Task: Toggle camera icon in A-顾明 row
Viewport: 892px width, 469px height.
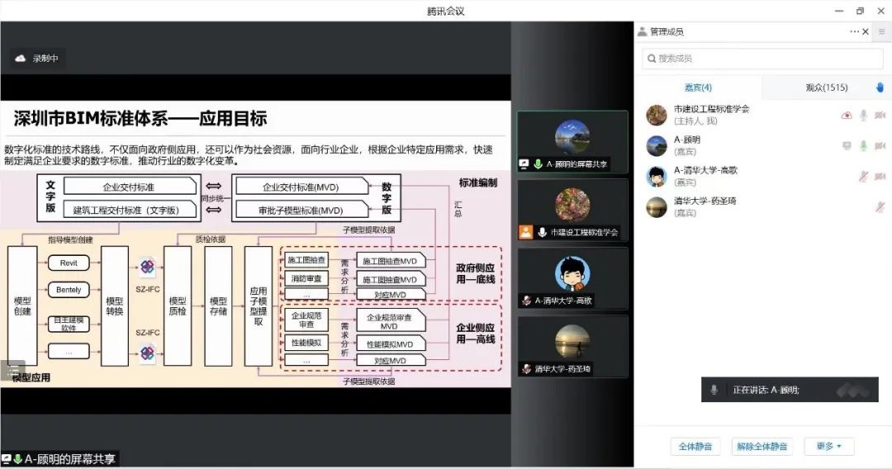Action: click(x=880, y=146)
